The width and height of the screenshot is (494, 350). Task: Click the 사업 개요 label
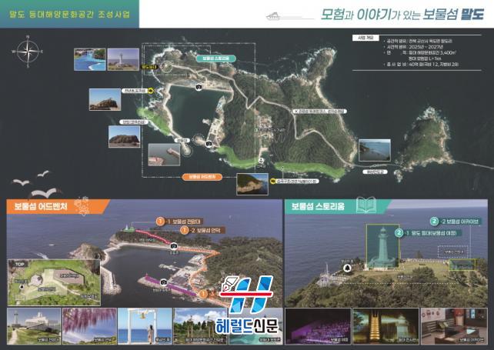point(365,38)
